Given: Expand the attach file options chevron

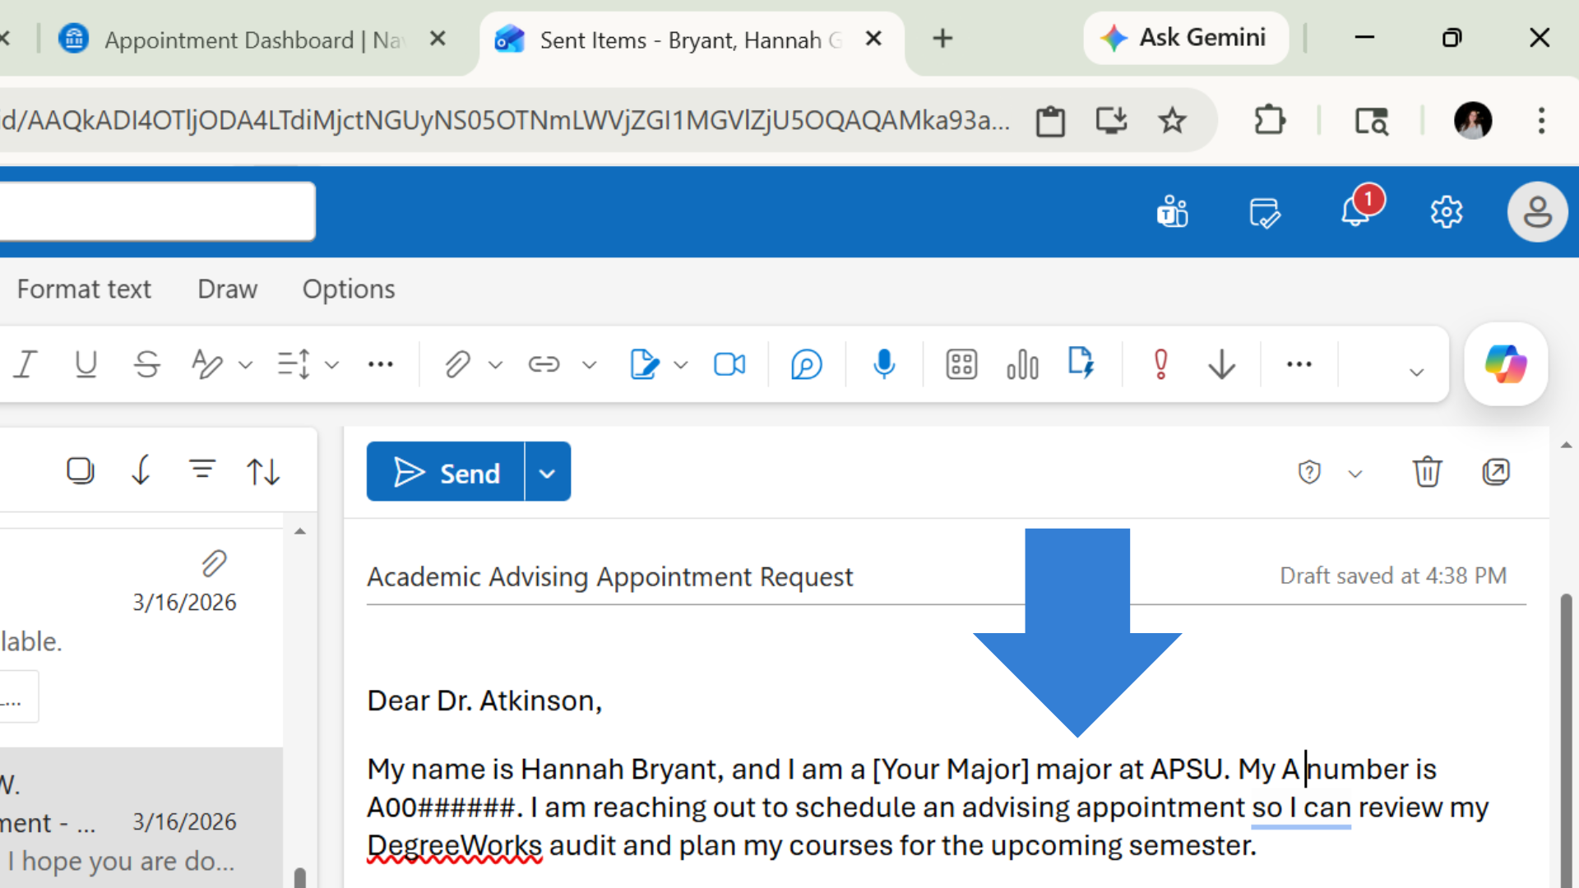Looking at the screenshot, I should [x=495, y=364].
